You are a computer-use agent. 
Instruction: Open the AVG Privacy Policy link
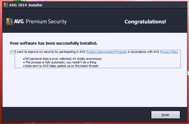click(x=169, y=52)
